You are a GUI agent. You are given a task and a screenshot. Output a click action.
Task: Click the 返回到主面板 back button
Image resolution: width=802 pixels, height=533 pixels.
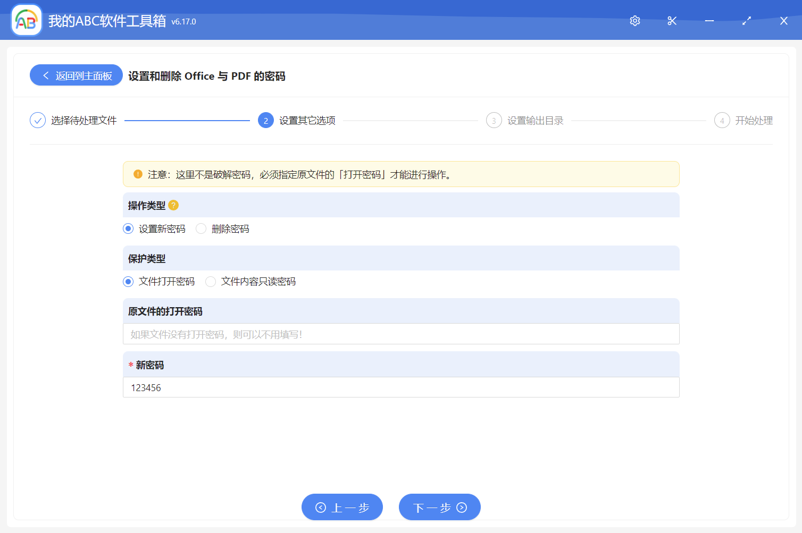[76, 75]
